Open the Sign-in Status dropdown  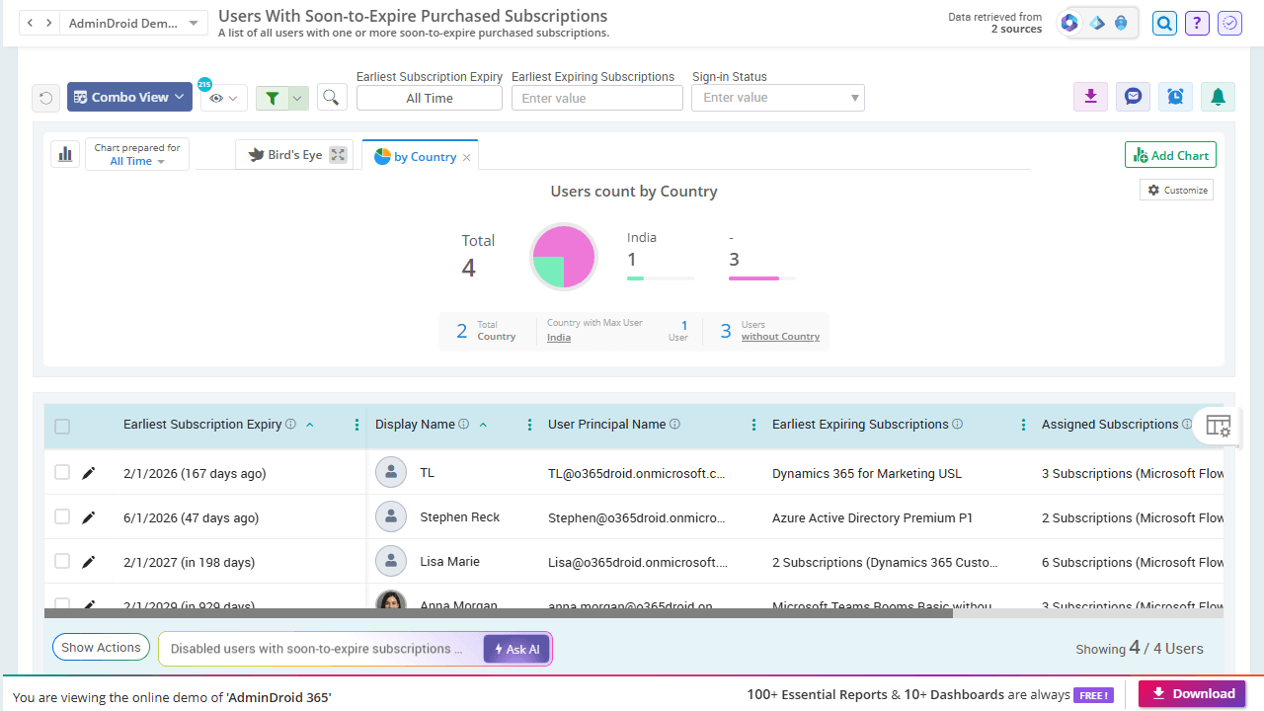[778, 98]
